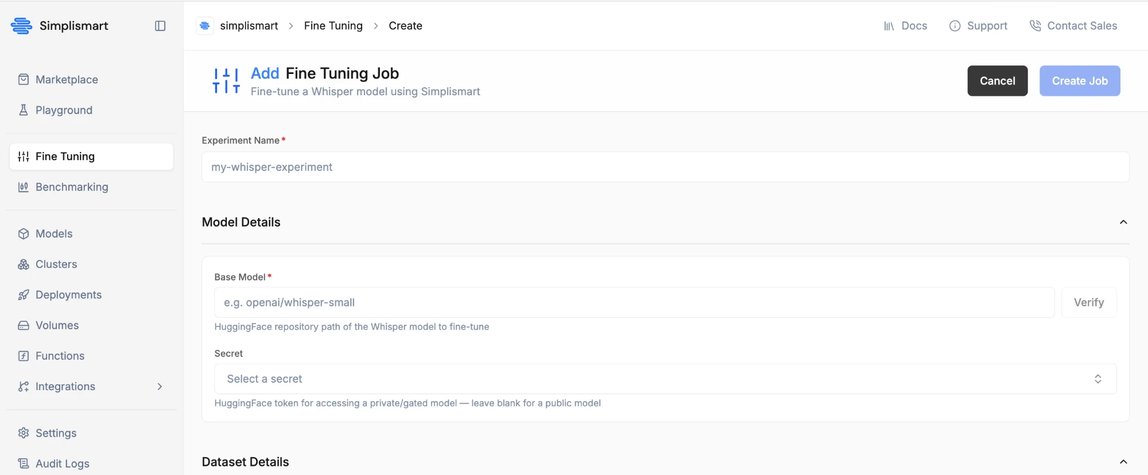Click the Create Job button

coord(1080,81)
